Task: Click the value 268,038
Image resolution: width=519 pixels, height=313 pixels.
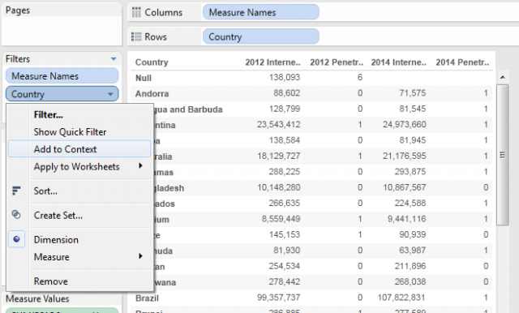Action: 410,281
